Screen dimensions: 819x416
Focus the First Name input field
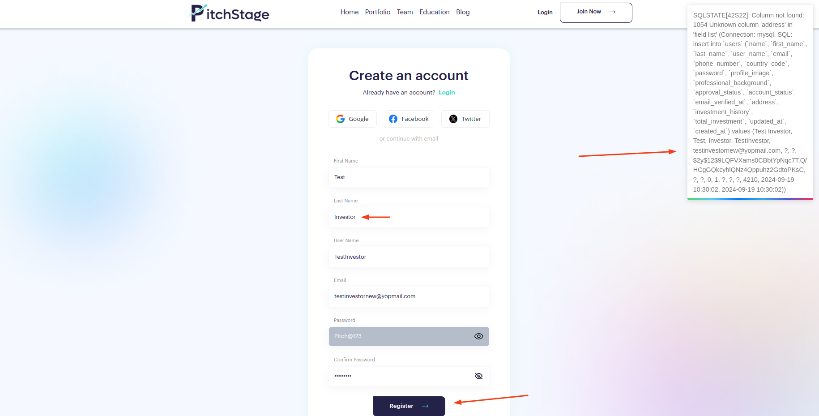coord(409,177)
